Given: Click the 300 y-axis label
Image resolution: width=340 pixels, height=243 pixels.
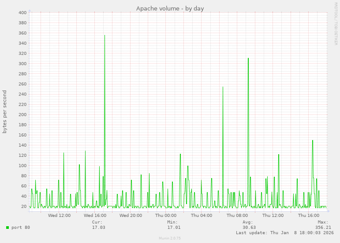Looking at the screenshot, I should pyautogui.click(x=22, y=64).
